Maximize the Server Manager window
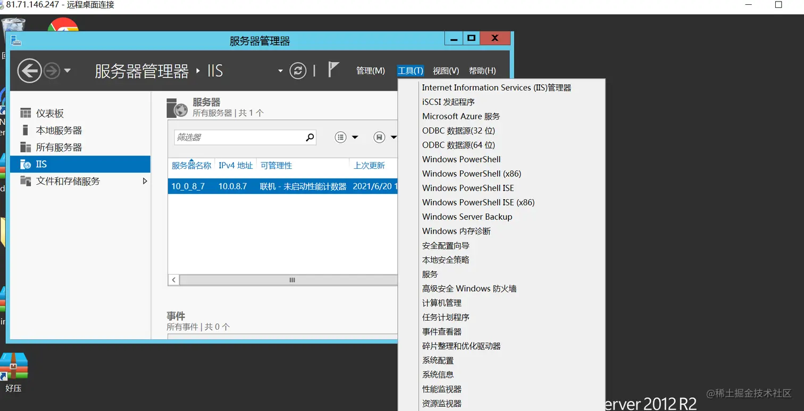This screenshot has height=411, width=804. pos(471,38)
